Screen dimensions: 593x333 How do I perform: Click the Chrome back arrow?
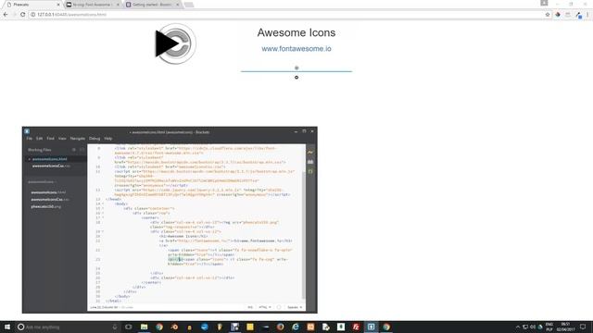click(6, 15)
